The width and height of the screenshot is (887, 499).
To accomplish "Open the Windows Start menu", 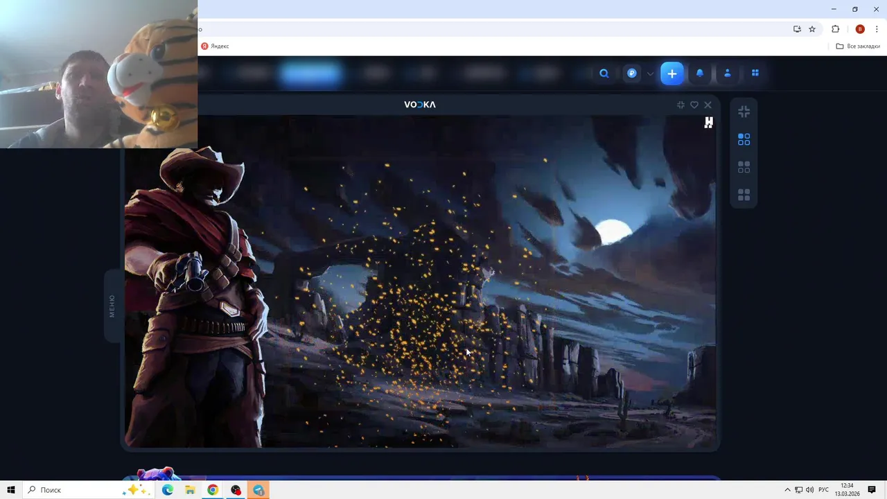I will point(11,490).
